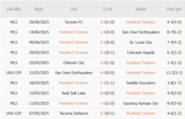The height and width of the screenshot is (119, 185).
Task: Click the San Jose Earthquakes away team on 14/06/2025
Action: point(141,32)
